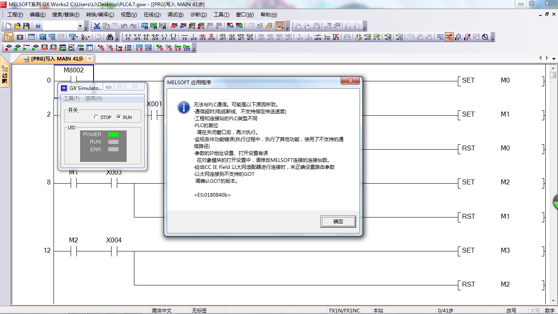Open 工具(T) menu in GX Simulator
Screen dimensions: 558x314
coord(71,99)
